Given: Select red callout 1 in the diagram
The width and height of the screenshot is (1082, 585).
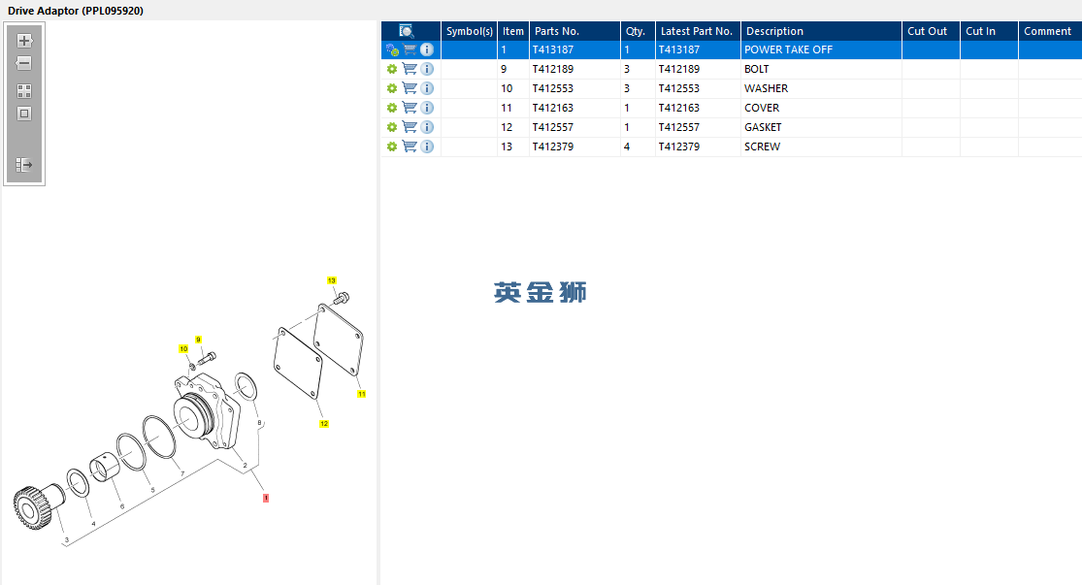Looking at the screenshot, I should point(266,498).
